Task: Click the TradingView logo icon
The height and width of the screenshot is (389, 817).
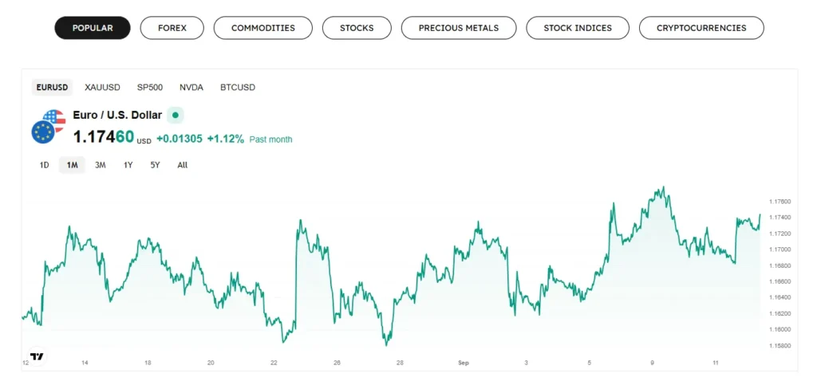Action: tap(37, 356)
